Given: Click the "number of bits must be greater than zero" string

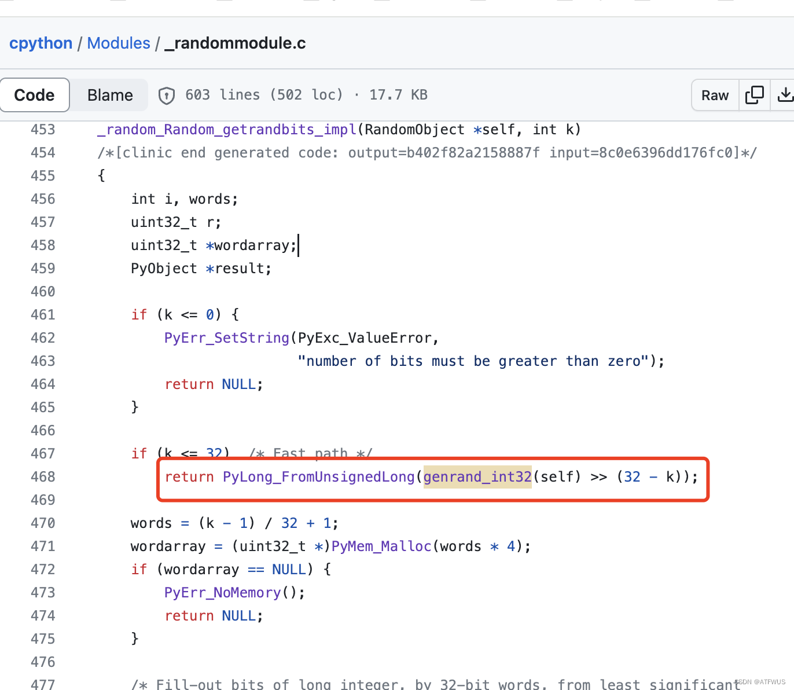Looking at the screenshot, I should [x=473, y=361].
